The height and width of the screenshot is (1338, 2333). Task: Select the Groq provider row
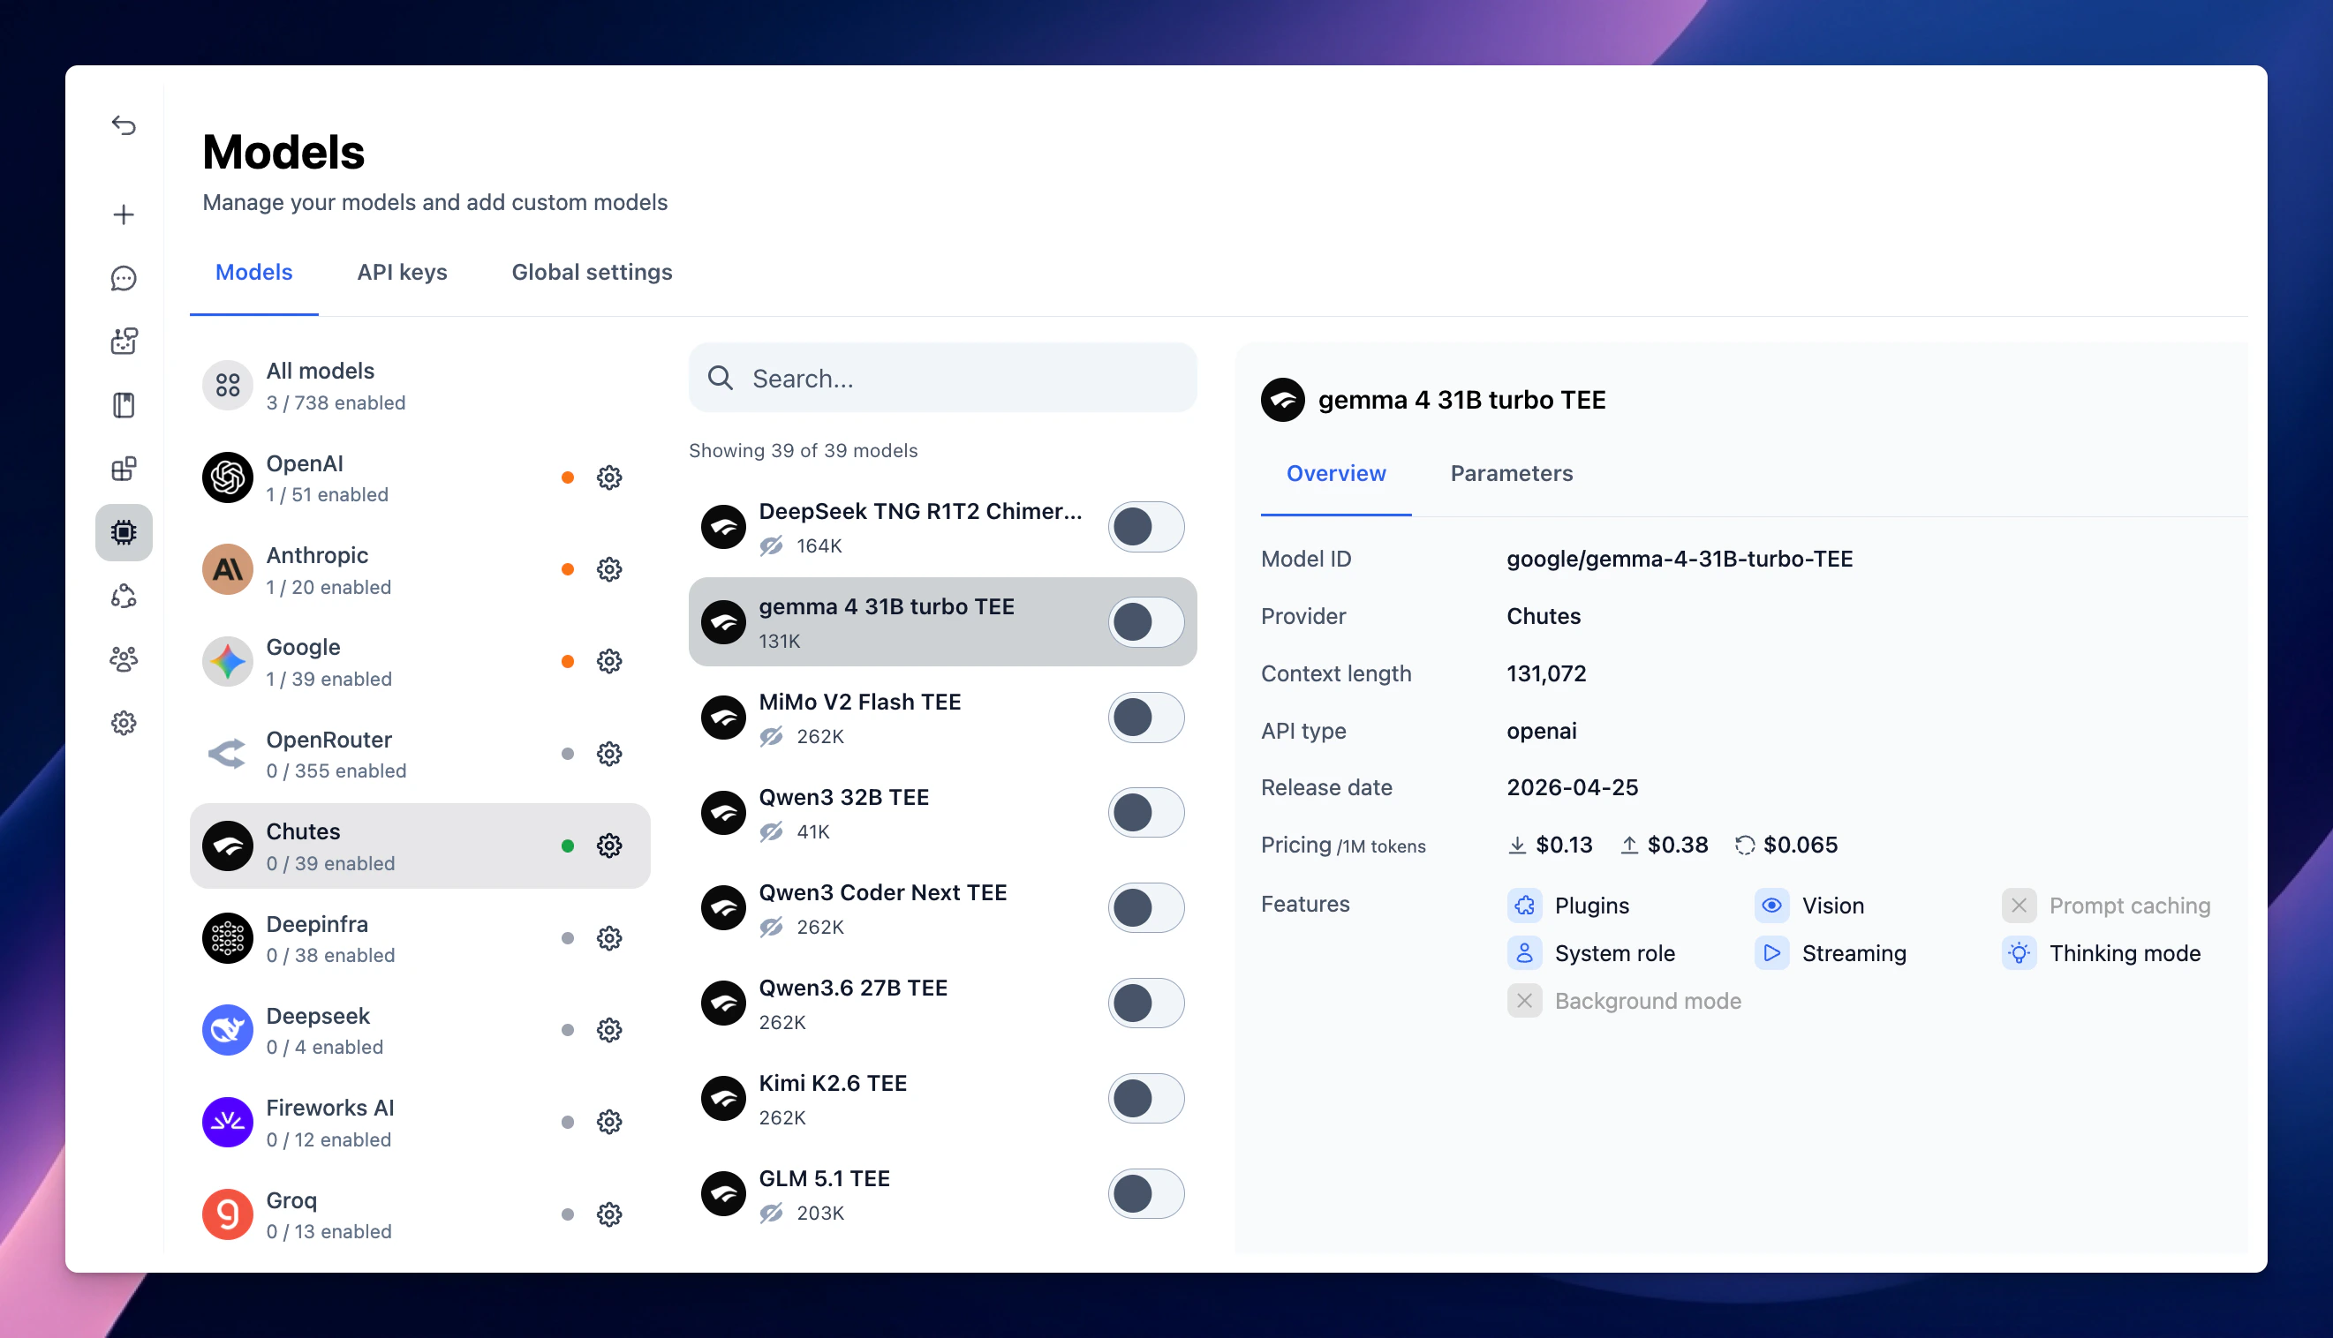click(x=420, y=1214)
